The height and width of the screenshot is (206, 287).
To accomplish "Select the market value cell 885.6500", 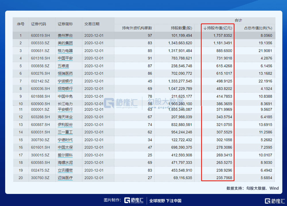I will point(224,51).
